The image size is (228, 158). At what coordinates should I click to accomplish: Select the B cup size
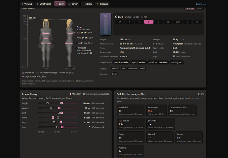point(139,22)
